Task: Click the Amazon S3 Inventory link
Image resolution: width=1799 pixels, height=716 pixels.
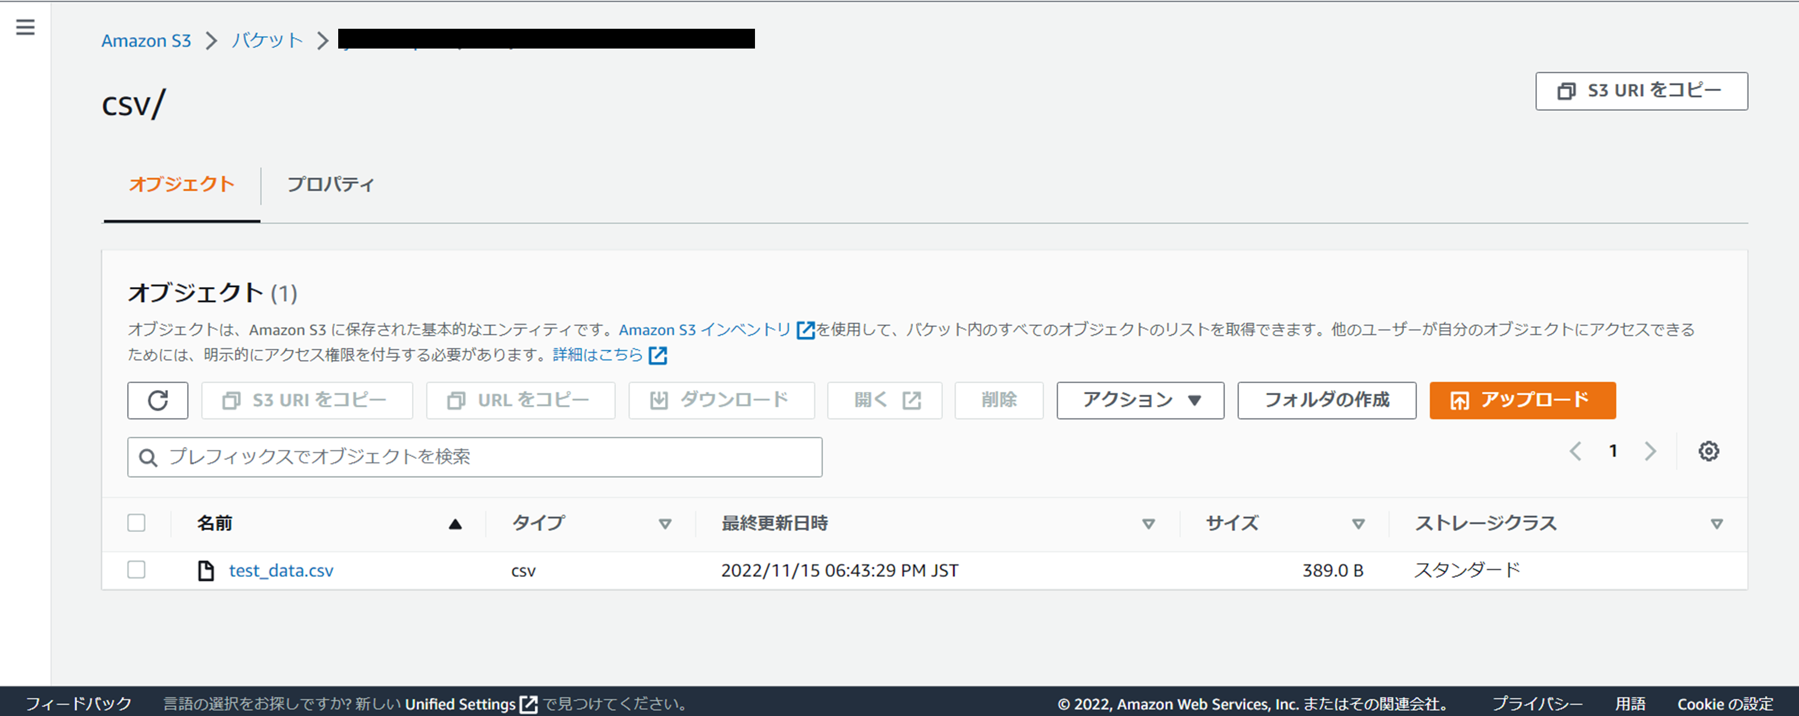Action: (x=704, y=330)
